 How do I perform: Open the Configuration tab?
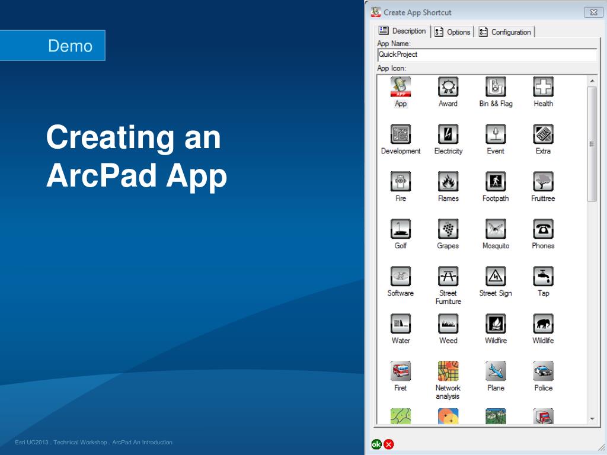click(x=505, y=32)
